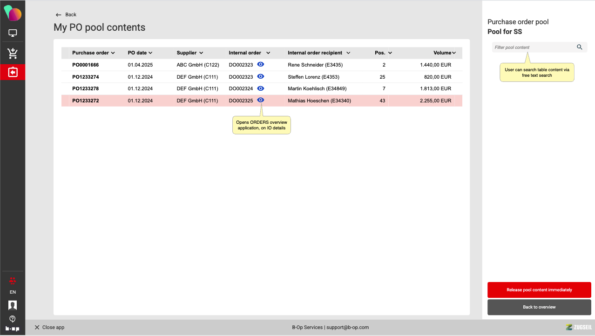Open the monitor icon in sidebar
Image resolution: width=595 pixels, height=336 pixels.
[13, 33]
